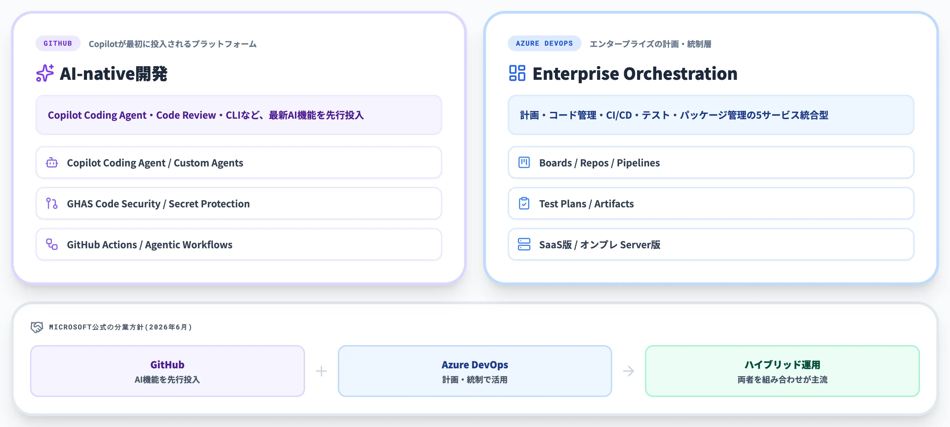Click the kanban board icon for Boards / Repos
This screenshot has width=950, height=427.
point(524,163)
